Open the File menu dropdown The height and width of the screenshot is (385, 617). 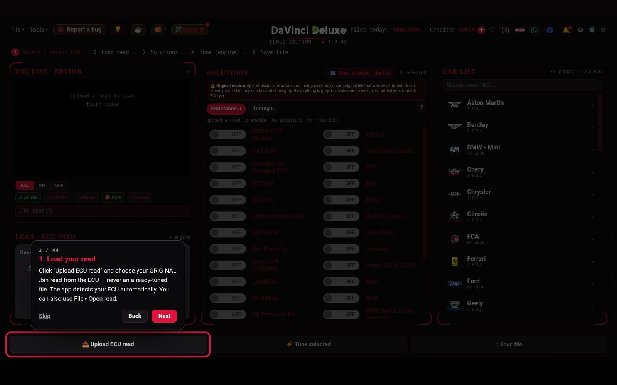coord(17,30)
